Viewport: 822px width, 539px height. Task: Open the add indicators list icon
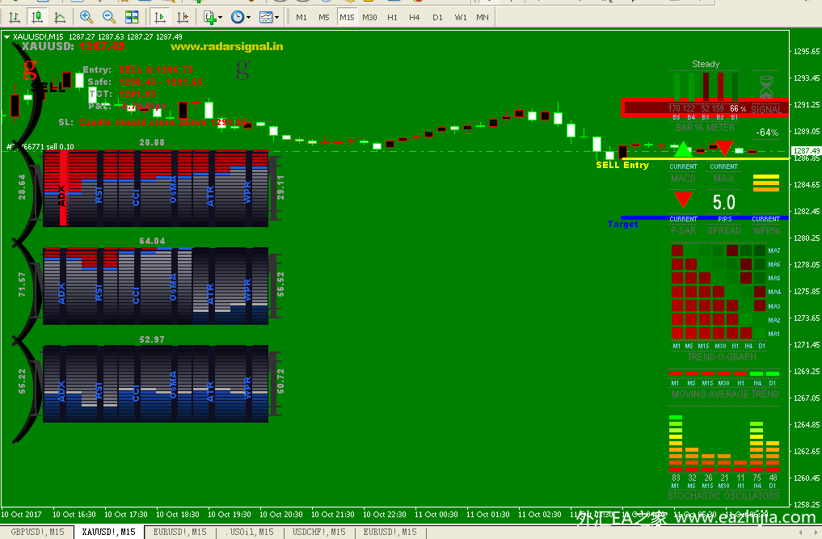coord(209,17)
